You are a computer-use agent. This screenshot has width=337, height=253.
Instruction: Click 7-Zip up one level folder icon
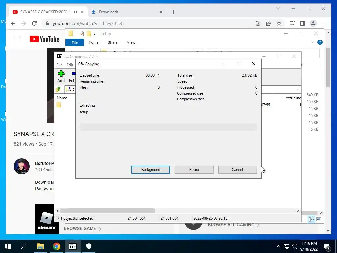pyautogui.click(x=58, y=89)
